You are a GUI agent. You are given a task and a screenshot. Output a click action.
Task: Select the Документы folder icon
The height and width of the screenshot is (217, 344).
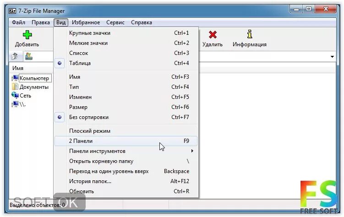pyautogui.click(x=15, y=87)
